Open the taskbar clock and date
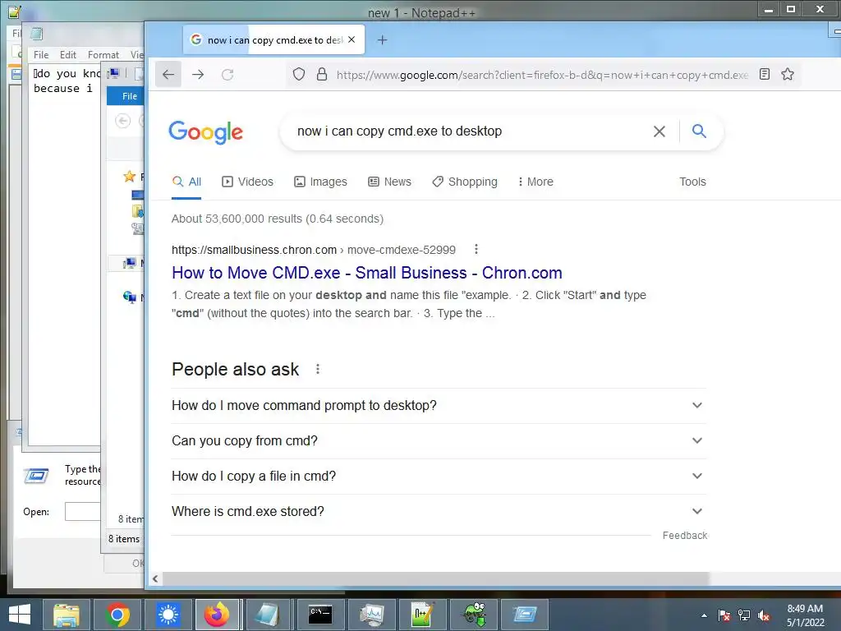 [805, 615]
